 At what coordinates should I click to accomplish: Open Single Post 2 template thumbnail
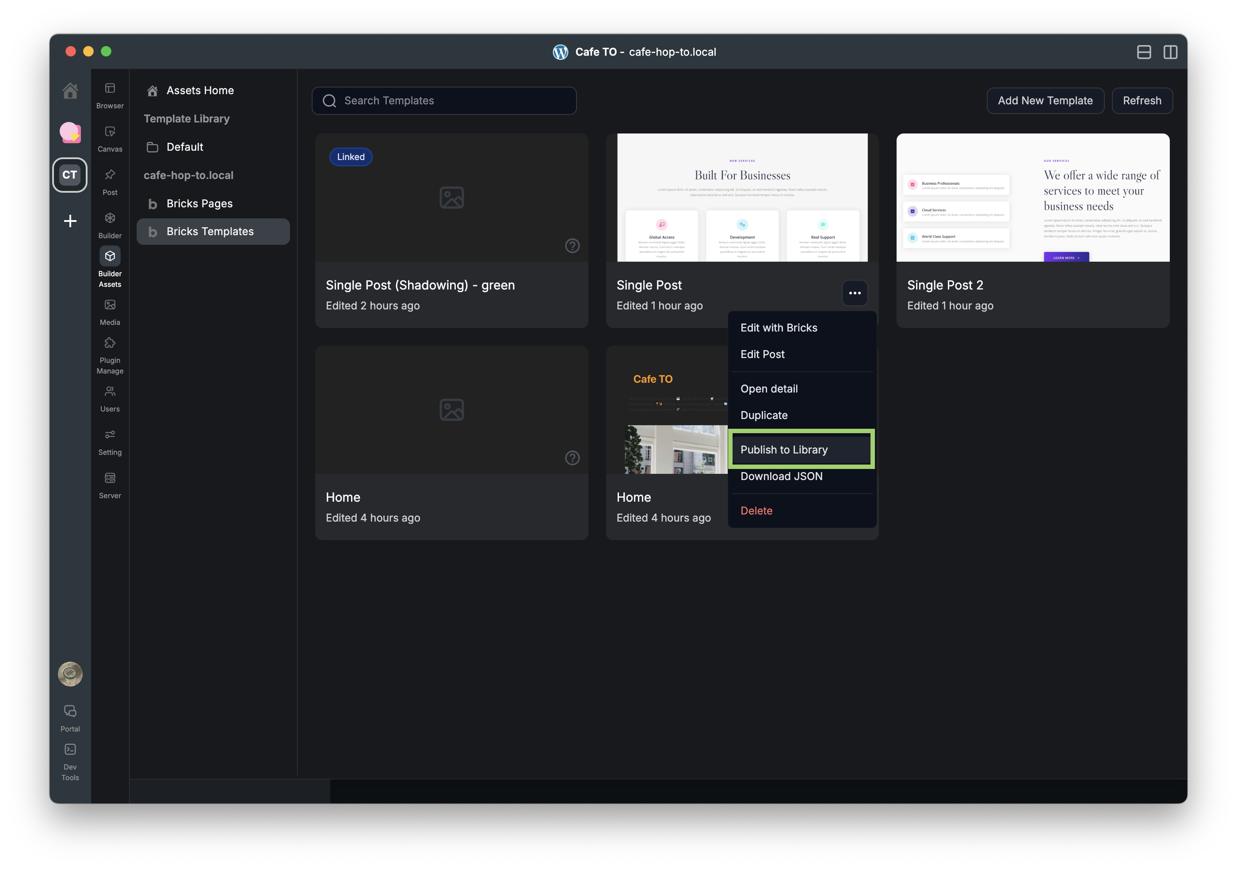(x=1032, y=198)
